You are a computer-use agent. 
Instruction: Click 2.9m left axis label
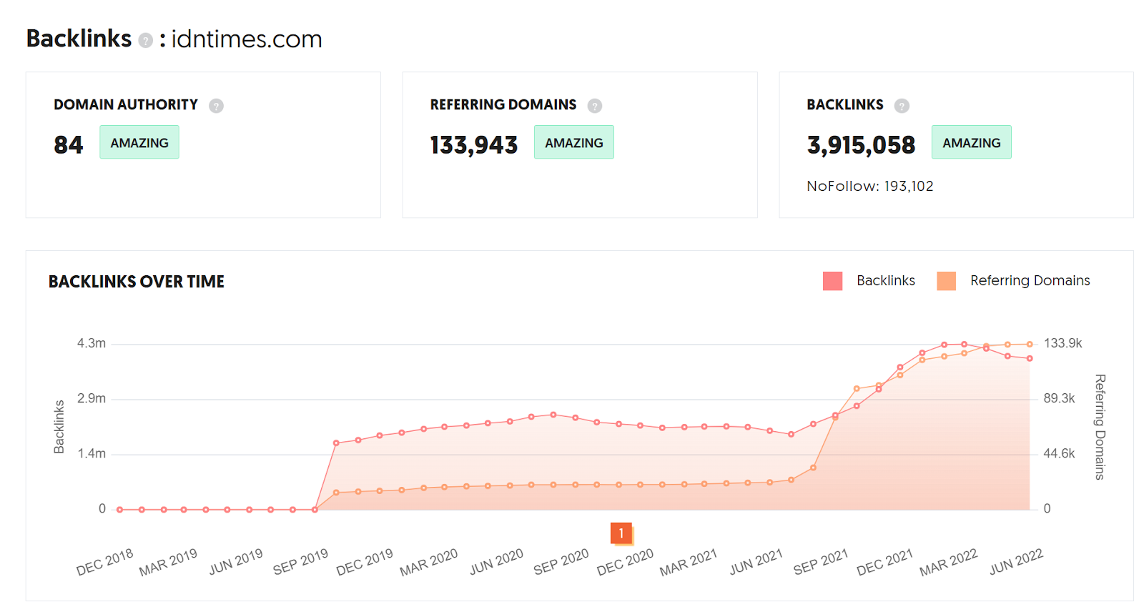(x=92, y=398)
